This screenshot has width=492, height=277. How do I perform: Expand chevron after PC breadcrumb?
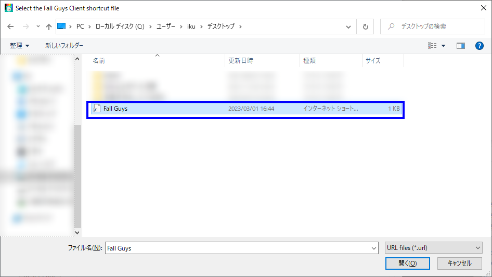[x=89, y=27]
